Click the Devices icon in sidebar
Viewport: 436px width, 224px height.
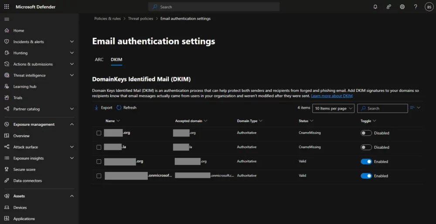(7, 207)
